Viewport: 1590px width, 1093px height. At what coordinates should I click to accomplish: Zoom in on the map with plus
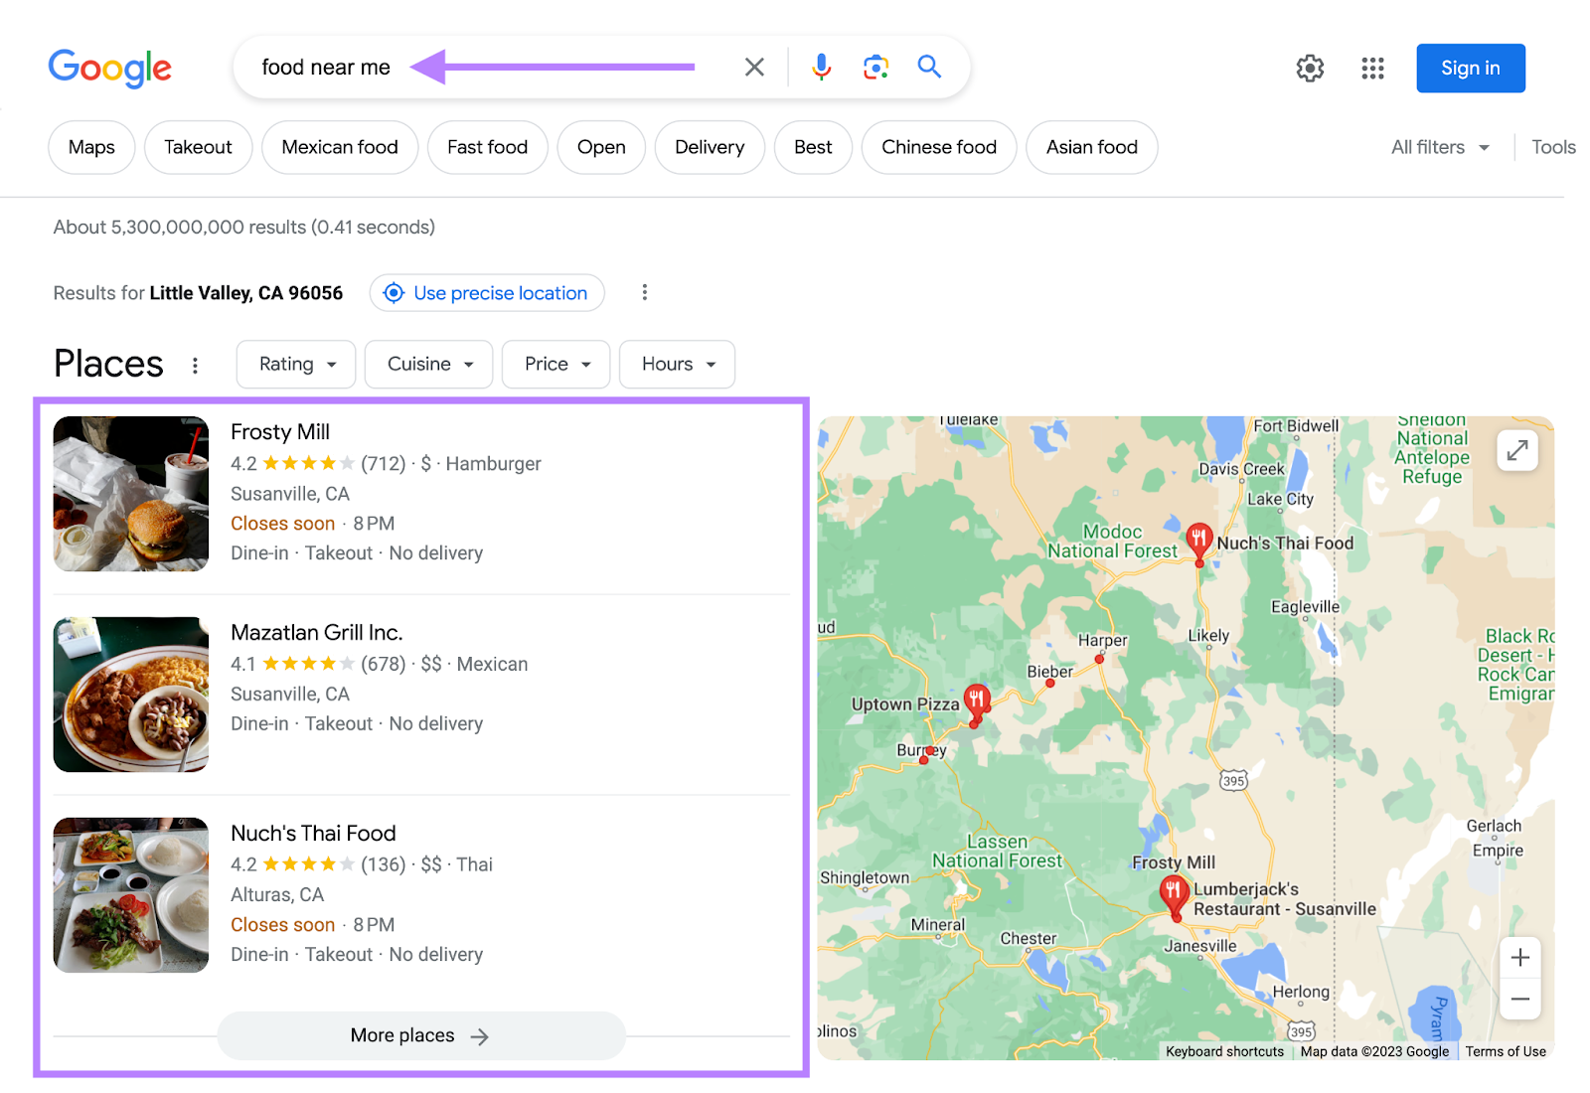tap(1519, 957)
